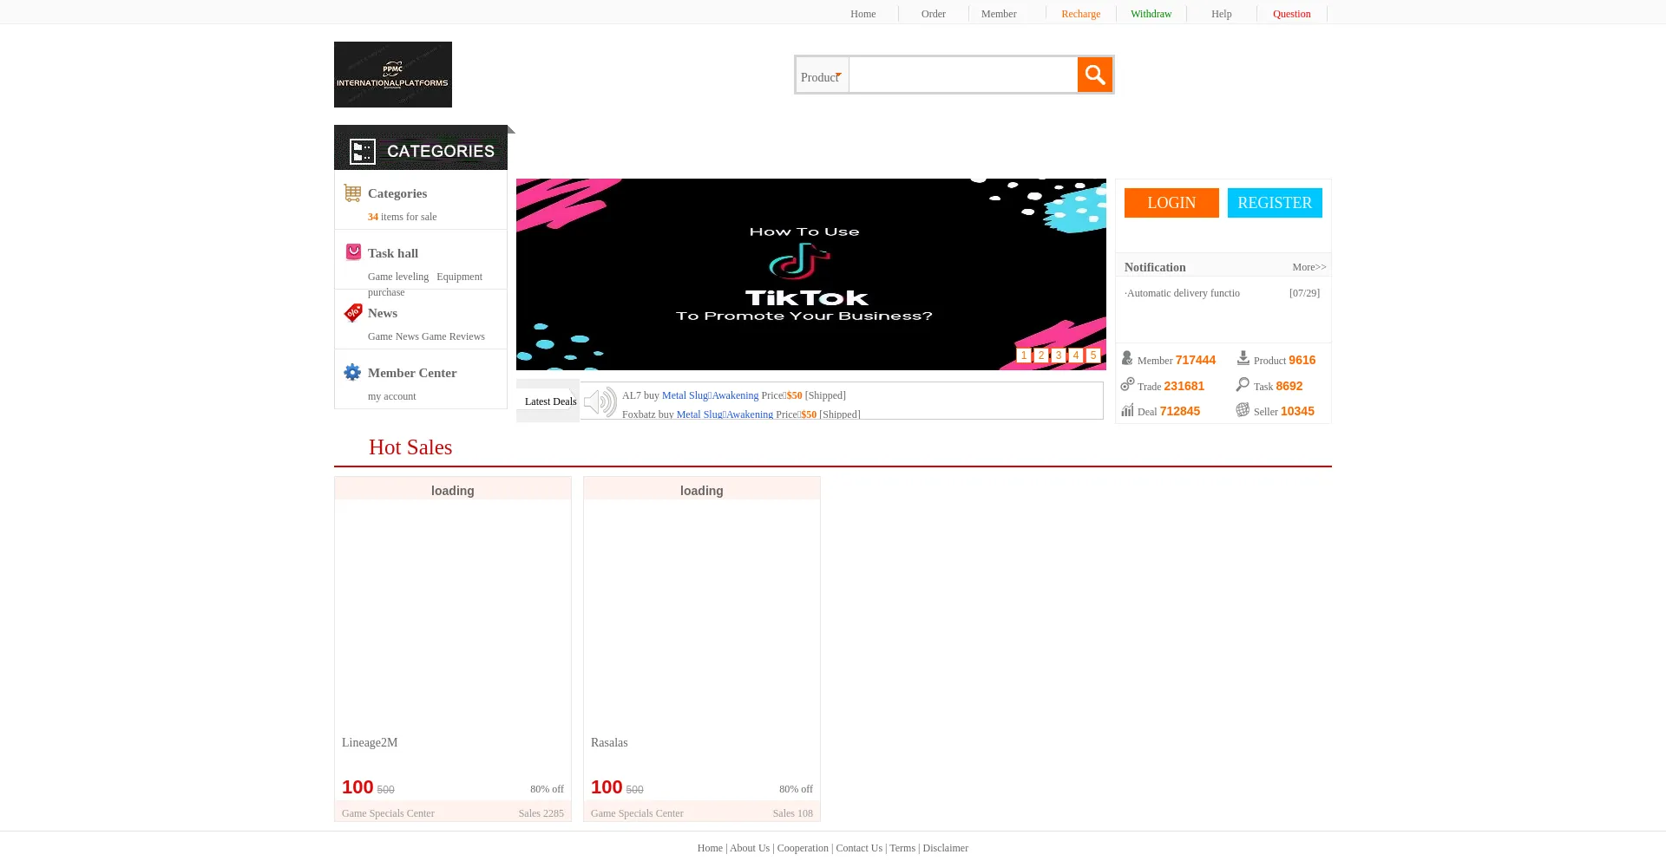Viewport: 1666px width, 861px height.
Task: Open the Lineage2M product card
Action: click(x=453, y=649)
